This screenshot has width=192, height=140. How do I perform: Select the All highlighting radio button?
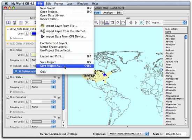pos(16,71)
